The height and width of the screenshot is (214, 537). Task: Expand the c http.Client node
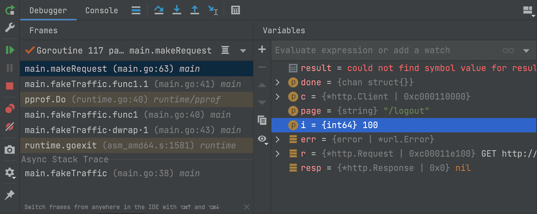tap(277, 97)
